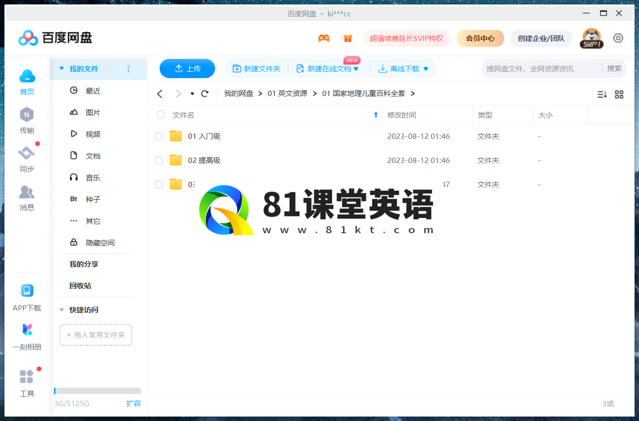Open the 图片 pictures category
The width and height of the screenshot is (639, 421).
coord(93,112)
